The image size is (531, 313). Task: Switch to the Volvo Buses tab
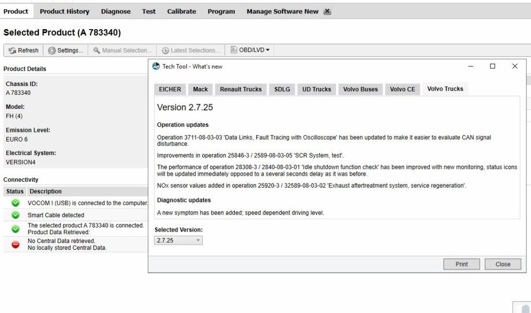click(x=360, y=89)
